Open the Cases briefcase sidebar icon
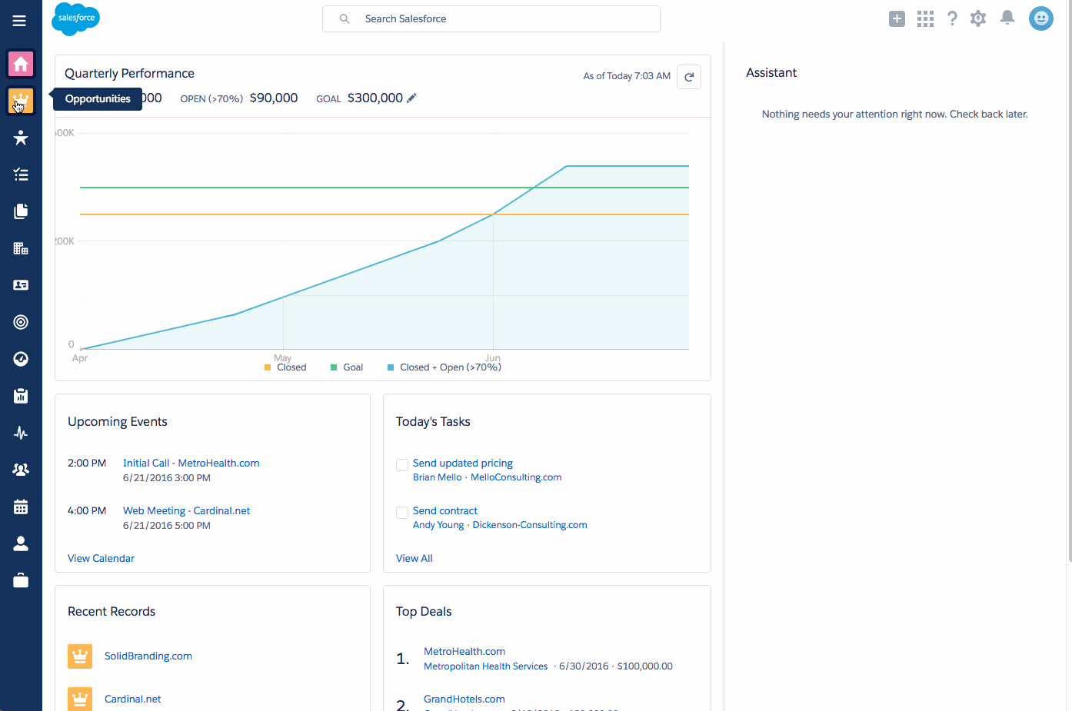The height and width of the screenshot is (711, 1072). coord(21,580)
